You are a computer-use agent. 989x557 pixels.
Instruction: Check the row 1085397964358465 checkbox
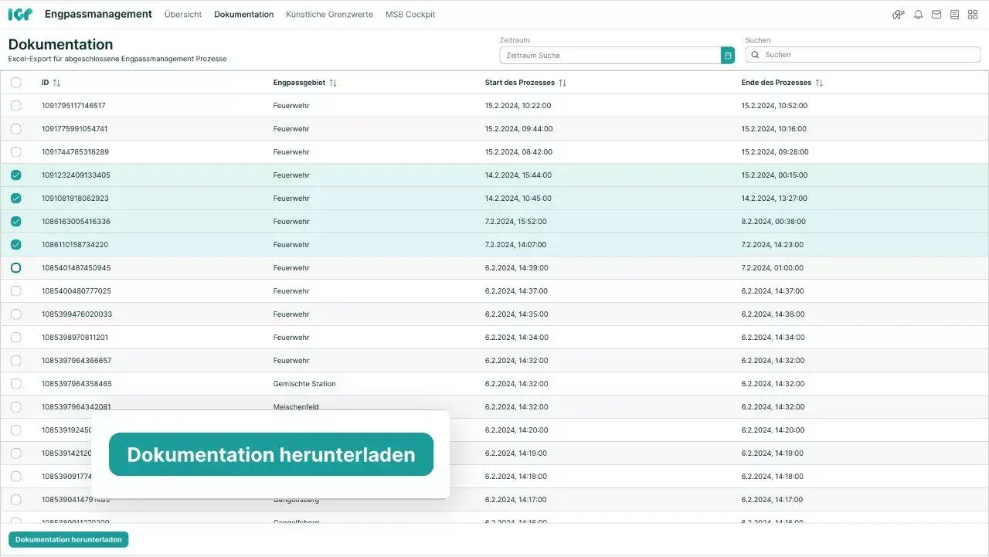[16, 384]
